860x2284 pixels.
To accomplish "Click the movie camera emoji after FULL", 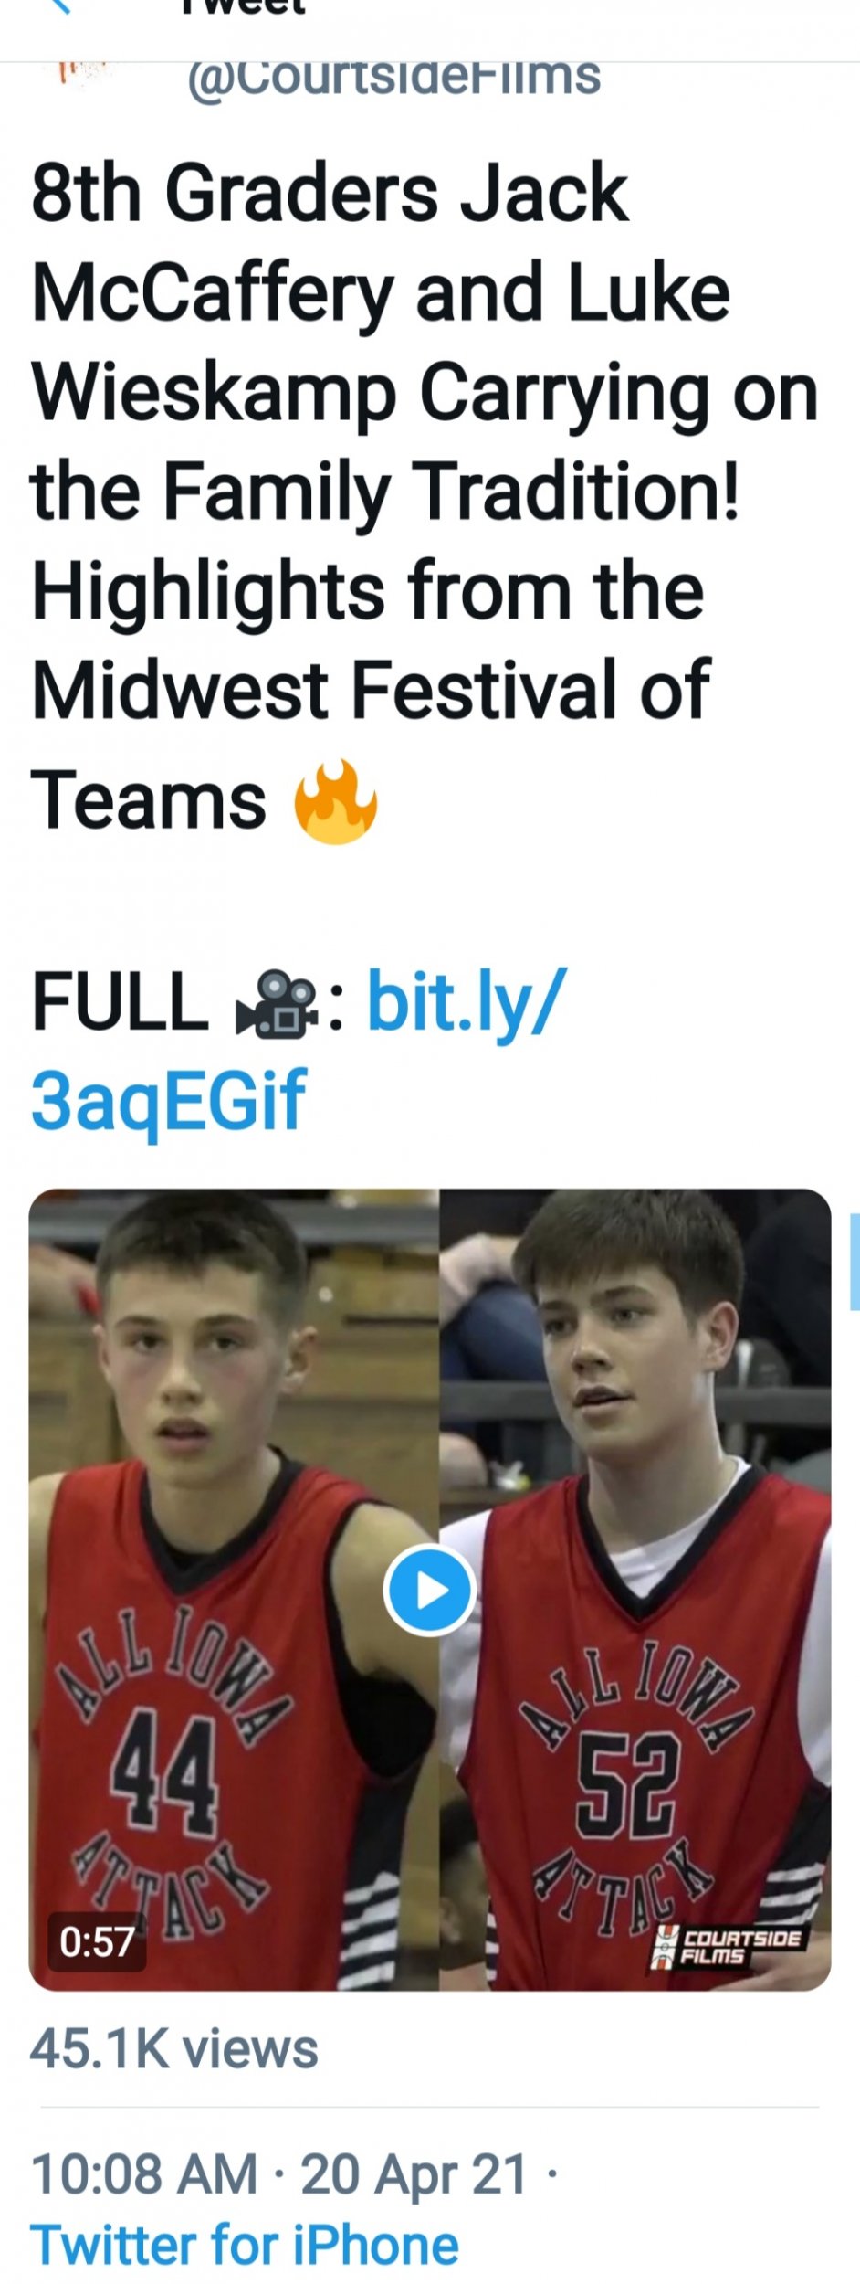I will pyautogui.click(x=276, y=1004).
